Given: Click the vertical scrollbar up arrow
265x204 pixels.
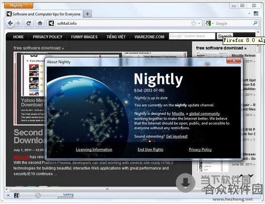Looking at the screenshot, I should (258, 32).
